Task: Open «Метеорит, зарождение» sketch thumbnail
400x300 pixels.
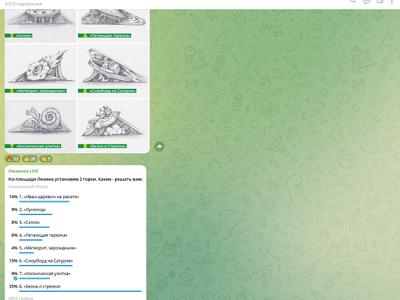Action: point(41,70)
